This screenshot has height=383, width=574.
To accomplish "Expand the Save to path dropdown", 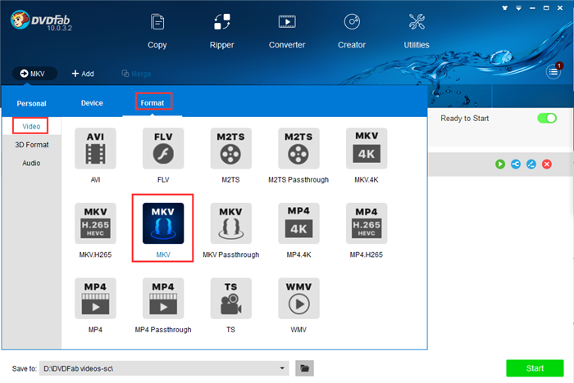I will (x=282, y=368).
